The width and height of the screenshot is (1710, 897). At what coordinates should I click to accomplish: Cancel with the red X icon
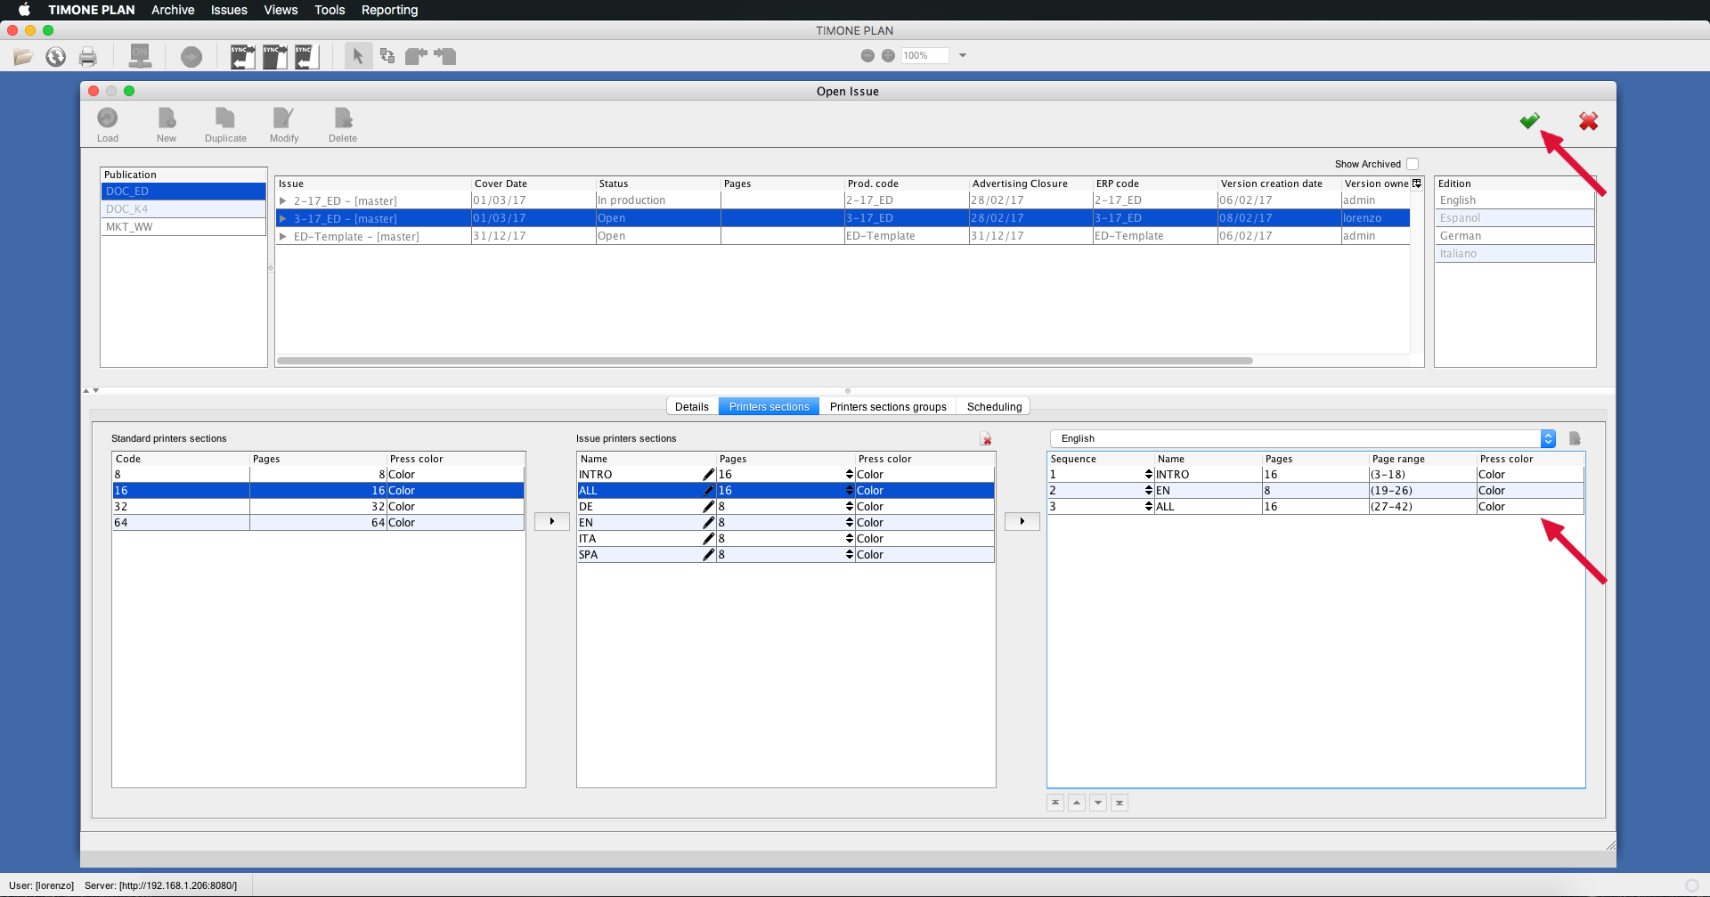point(1588,120)
